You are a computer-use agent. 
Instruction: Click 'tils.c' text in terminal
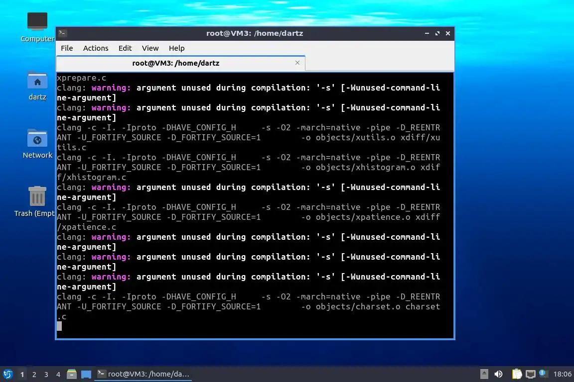click(72, 147)
